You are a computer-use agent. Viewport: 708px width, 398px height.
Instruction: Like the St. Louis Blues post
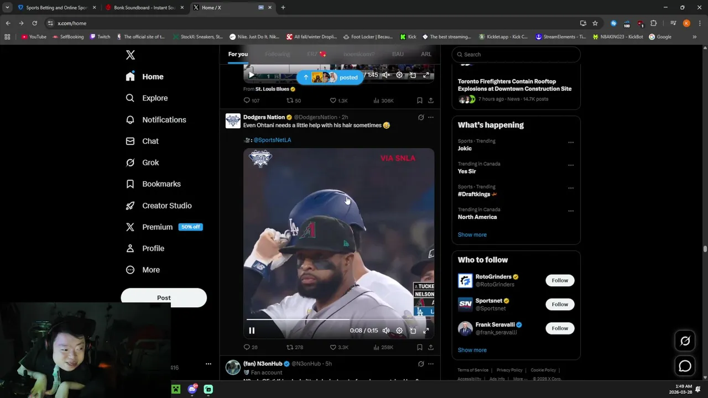pos(339,101)
